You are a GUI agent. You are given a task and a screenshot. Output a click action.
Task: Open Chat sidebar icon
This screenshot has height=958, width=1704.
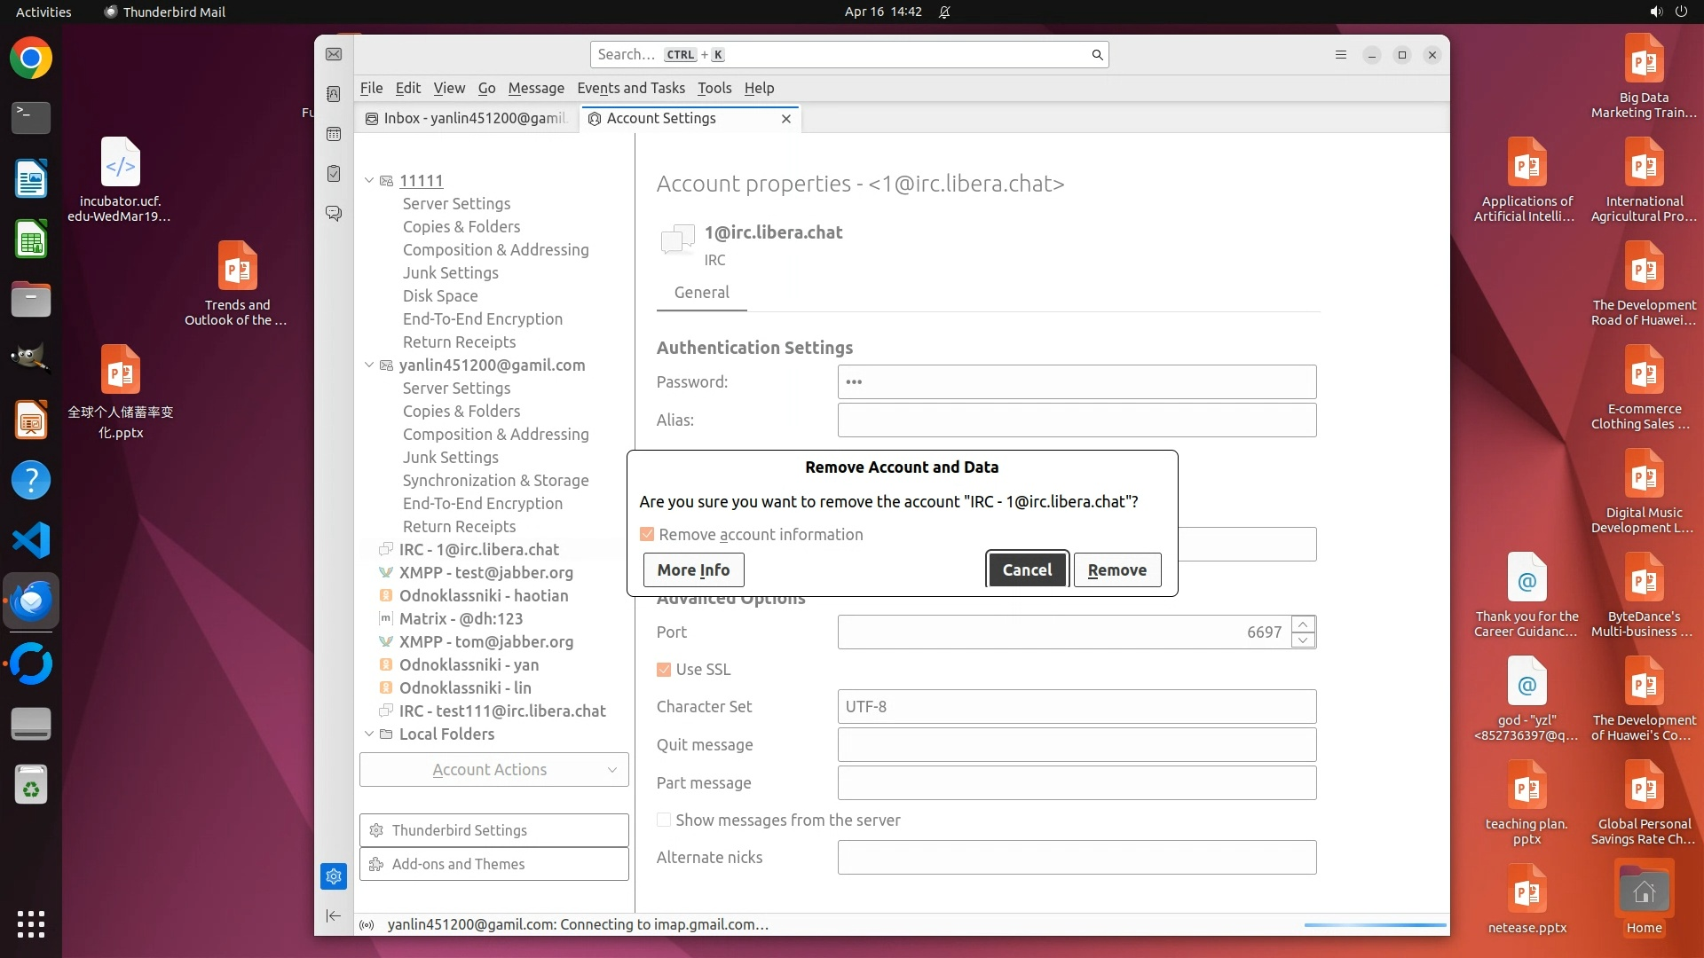click(334, 214)
